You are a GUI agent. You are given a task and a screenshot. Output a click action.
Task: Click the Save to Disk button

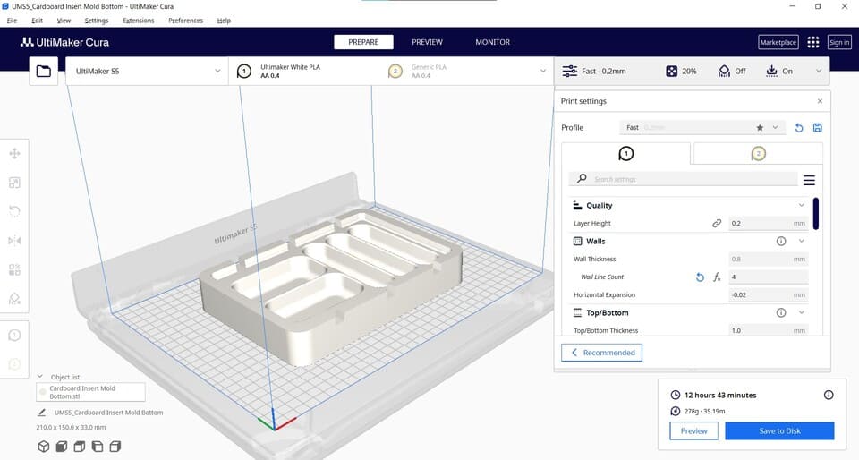(778, 430)
